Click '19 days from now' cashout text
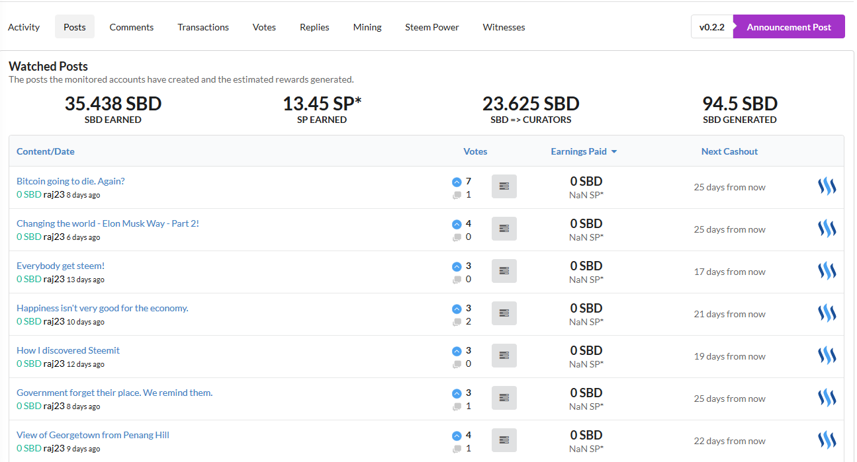The height and width of the screenshot is (462, 857). pos(729,356)
